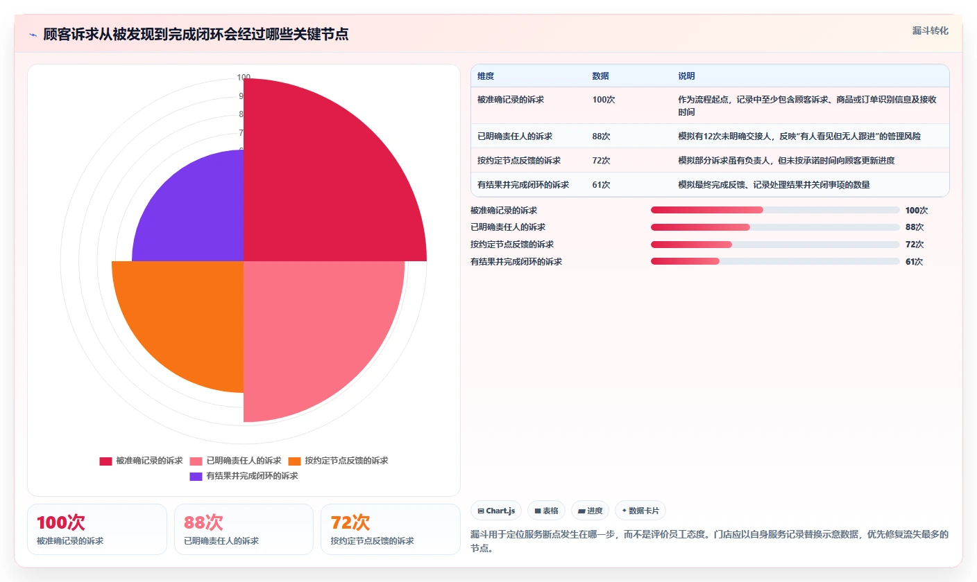Click the 数据 column header
Viewport: 977px width, 582px height.
(x=600, y=76)
